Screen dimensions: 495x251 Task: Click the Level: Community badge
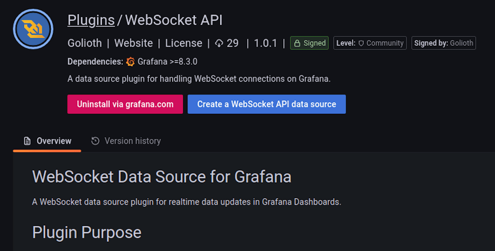click(370, 43)
